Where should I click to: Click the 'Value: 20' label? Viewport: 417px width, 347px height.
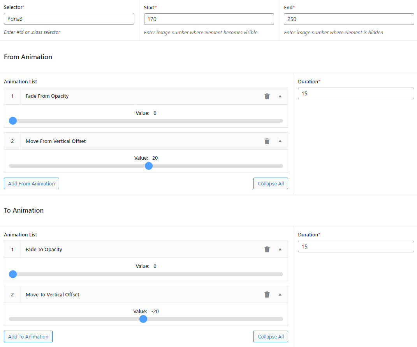tap(146, 158)
